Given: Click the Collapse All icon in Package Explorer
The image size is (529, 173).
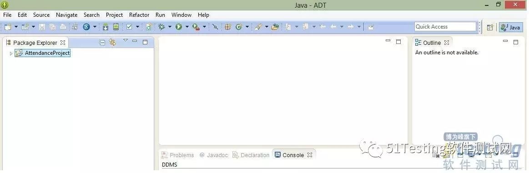Looking at the screenshot, I should tap(102, 42).
